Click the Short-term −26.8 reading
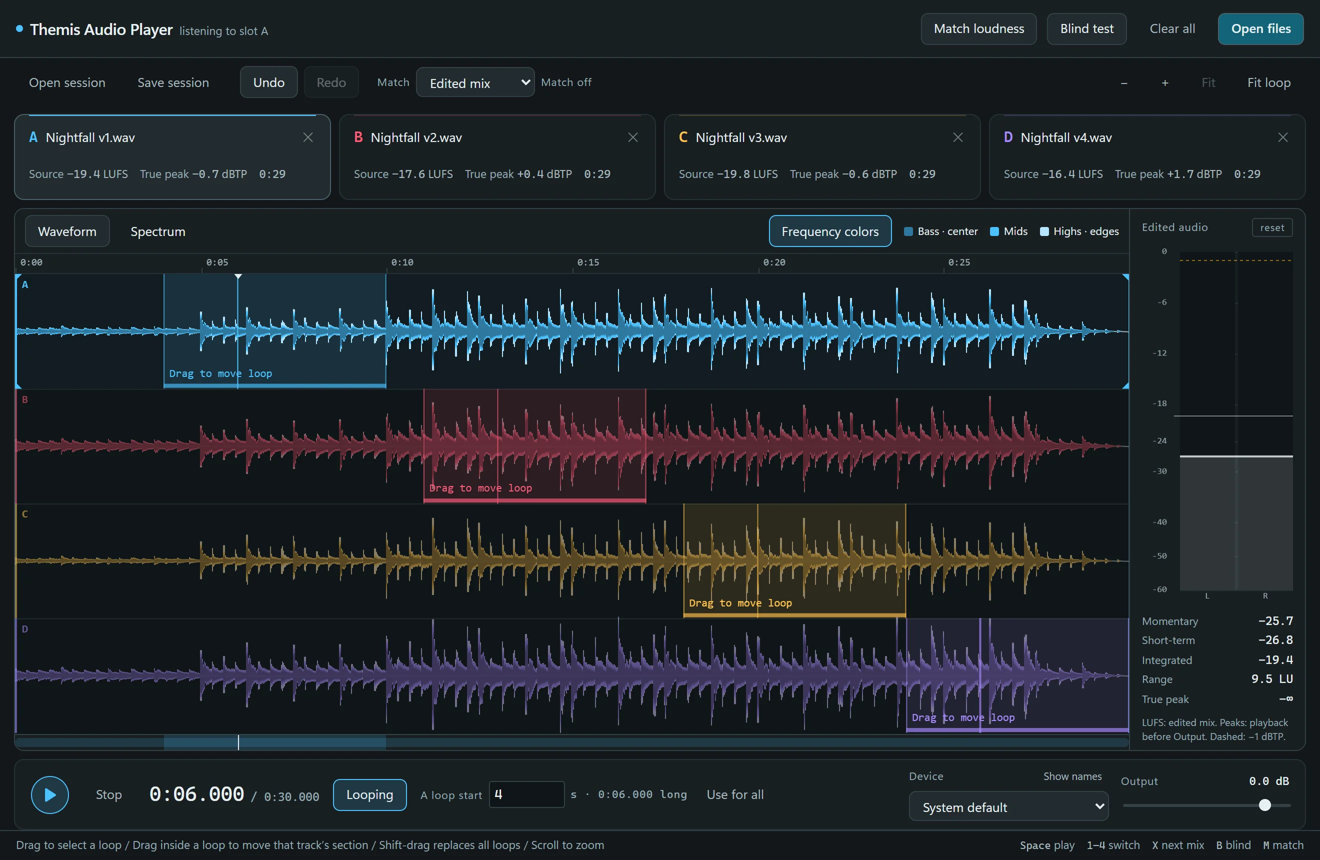Screen dimensions: 1320x860 point(1275,640)
